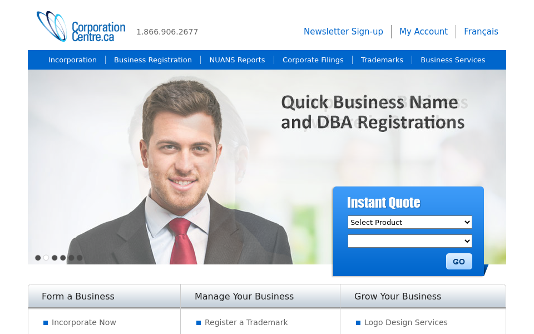Open the Corporate Filings menu
Viewport: 534px width, 334px height.
313,60
